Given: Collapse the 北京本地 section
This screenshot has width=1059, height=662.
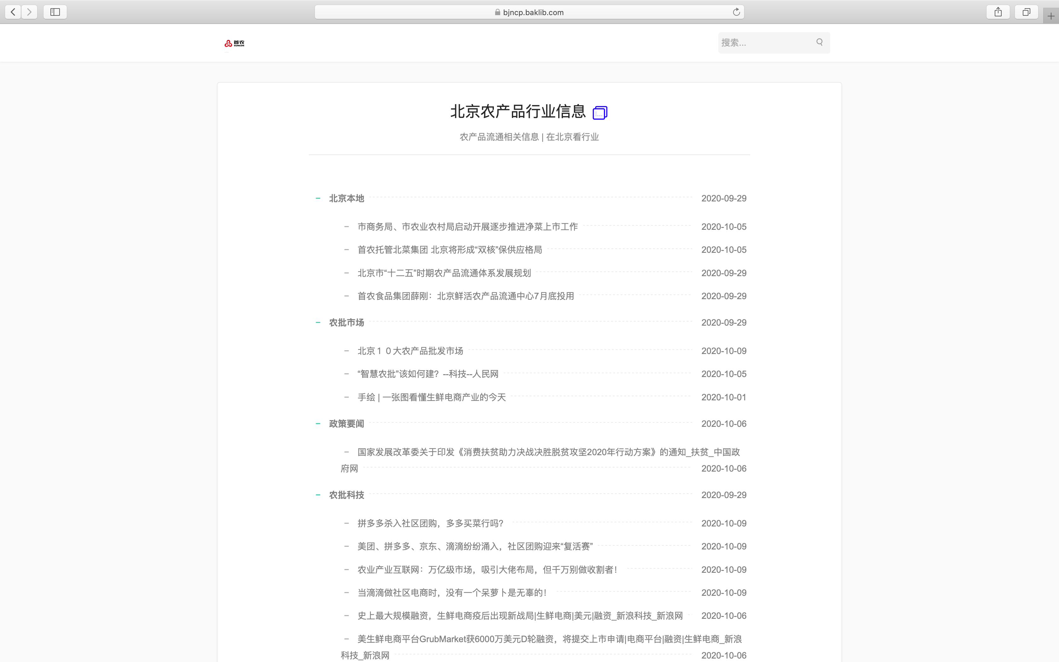Looking at the screenshot, I should 318,198.
